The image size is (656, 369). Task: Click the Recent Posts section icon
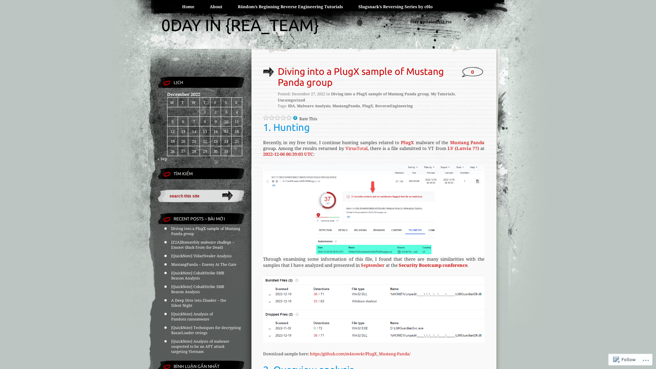click(167, 219)
